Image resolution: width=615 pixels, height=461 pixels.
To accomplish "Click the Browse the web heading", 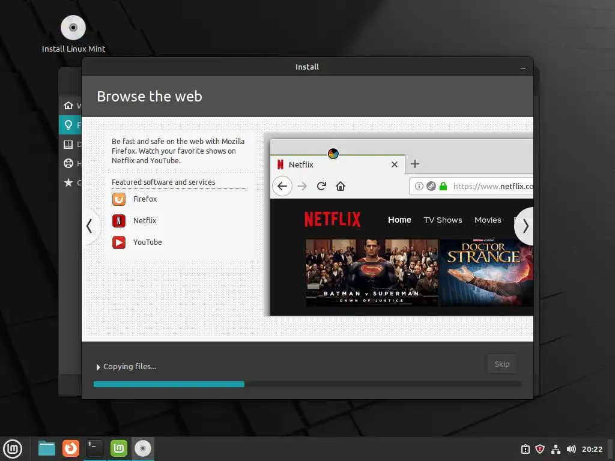I will pos(150,97).
